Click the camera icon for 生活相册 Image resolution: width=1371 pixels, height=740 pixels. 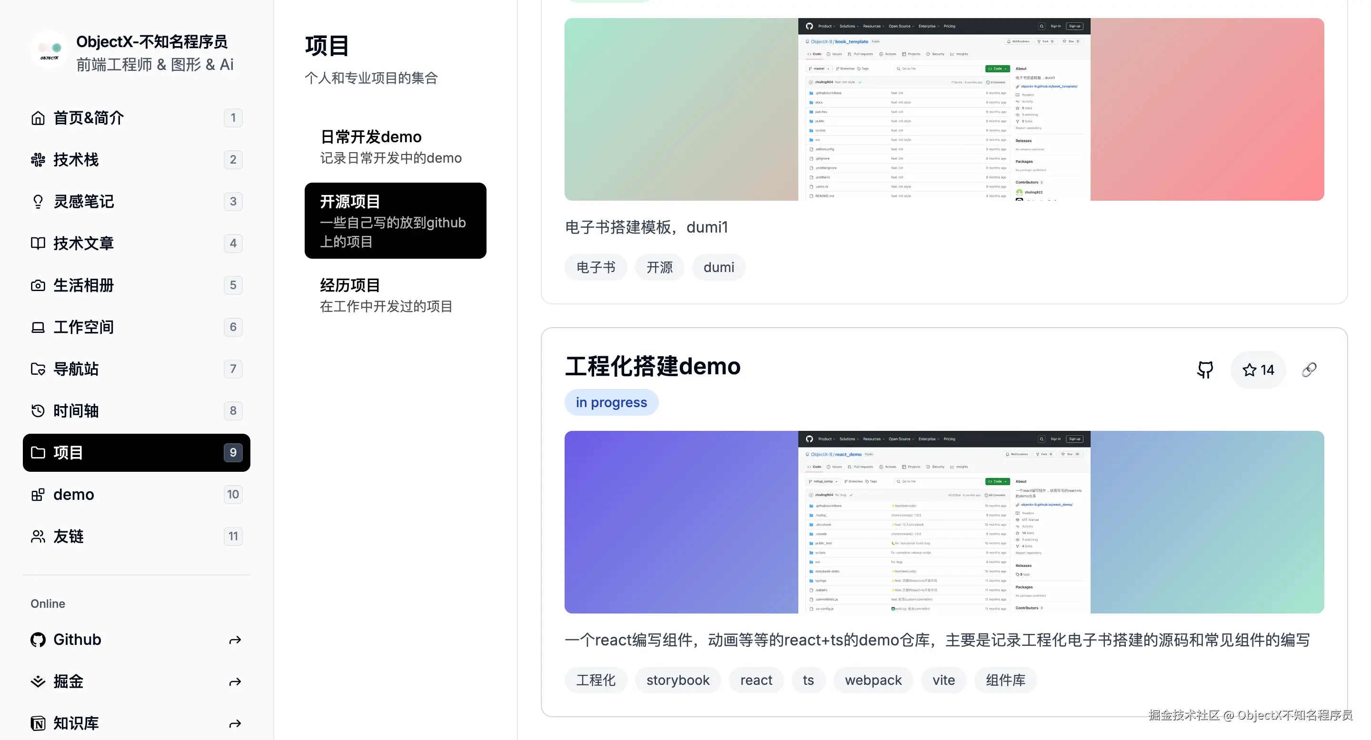38,285
